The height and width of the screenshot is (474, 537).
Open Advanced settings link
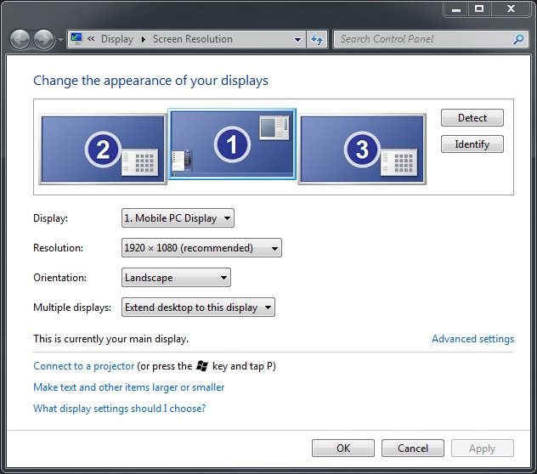click(472, 339)
